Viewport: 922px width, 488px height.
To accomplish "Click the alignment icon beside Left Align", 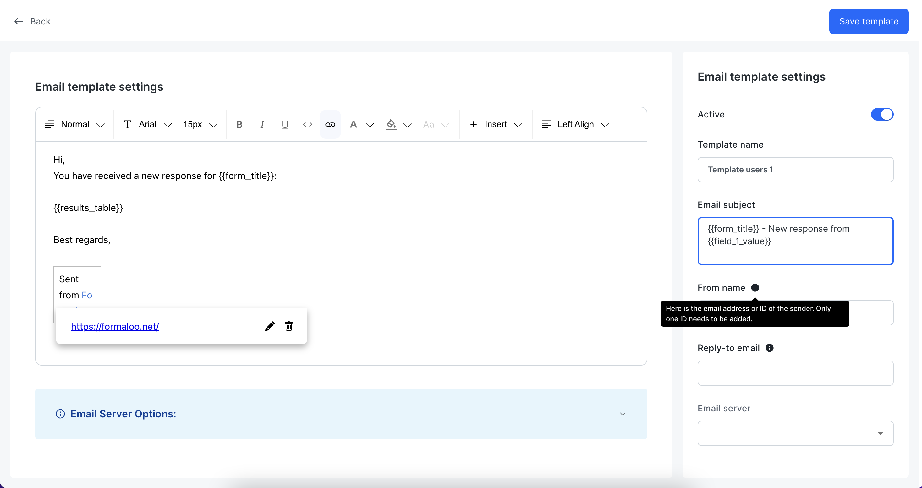I will pos(546,124).
